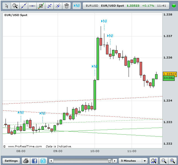This screenshot has height=165, width=178.
Task: Activate the zoom magnifier tool in toolbar
Action: tap(15, 6)
